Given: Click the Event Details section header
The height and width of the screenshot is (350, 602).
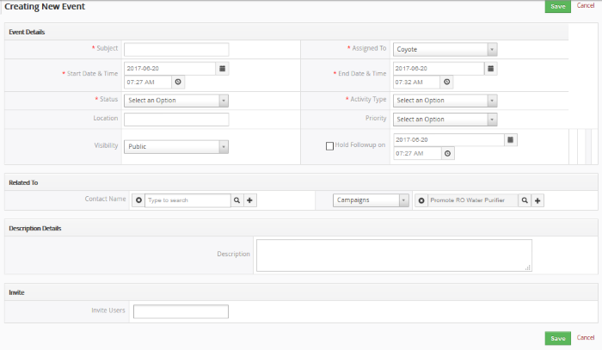Looking at the screenshot, I should point(27,32).
